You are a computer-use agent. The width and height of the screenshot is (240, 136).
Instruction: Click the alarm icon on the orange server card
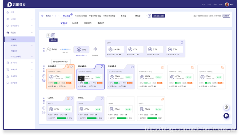tap(68, 67)
